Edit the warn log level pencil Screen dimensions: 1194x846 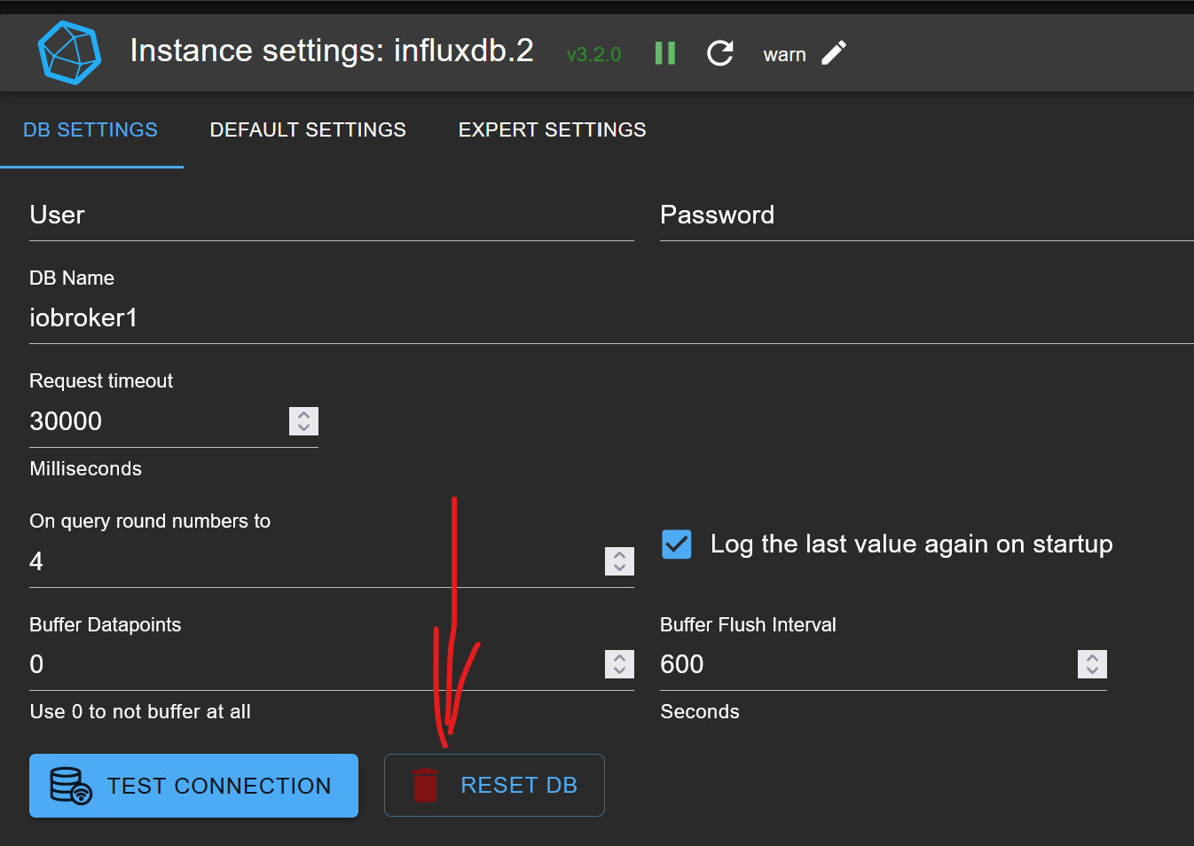pos(834,53)
